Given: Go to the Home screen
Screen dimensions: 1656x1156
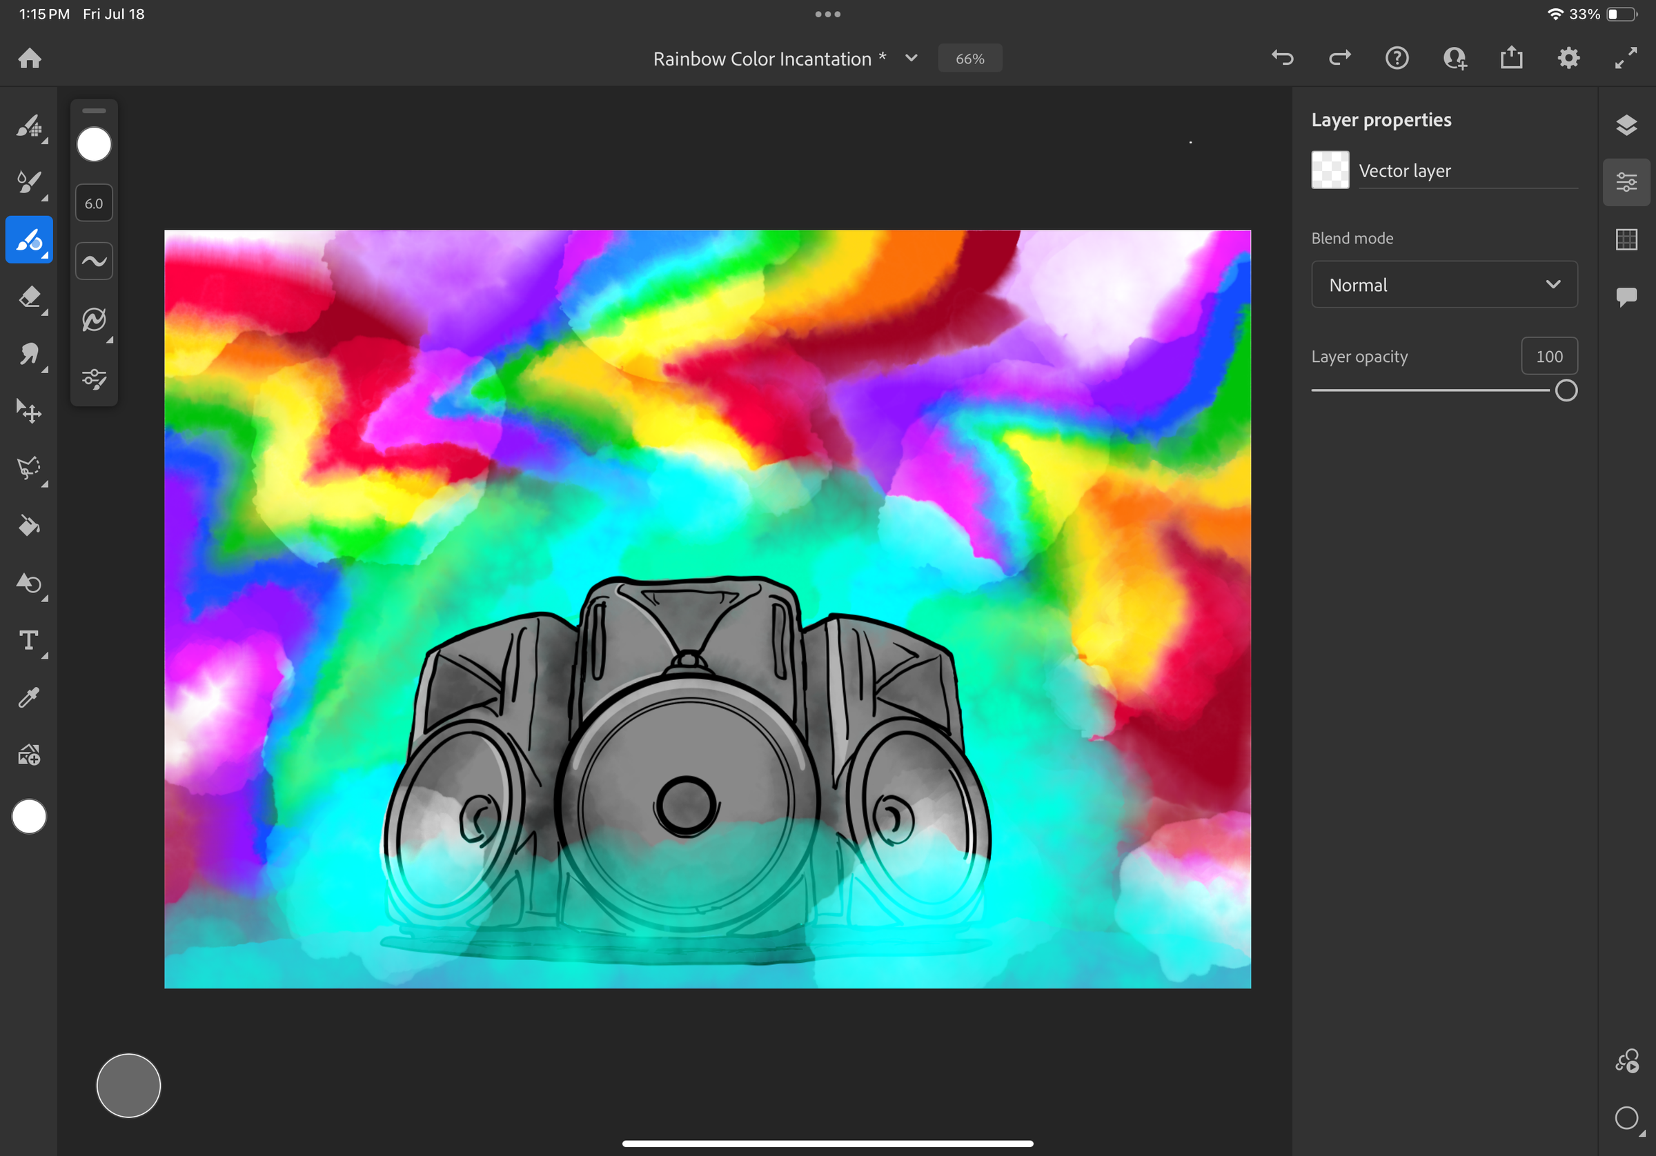Looking at the screenshot, I should [x=30, y=59].
